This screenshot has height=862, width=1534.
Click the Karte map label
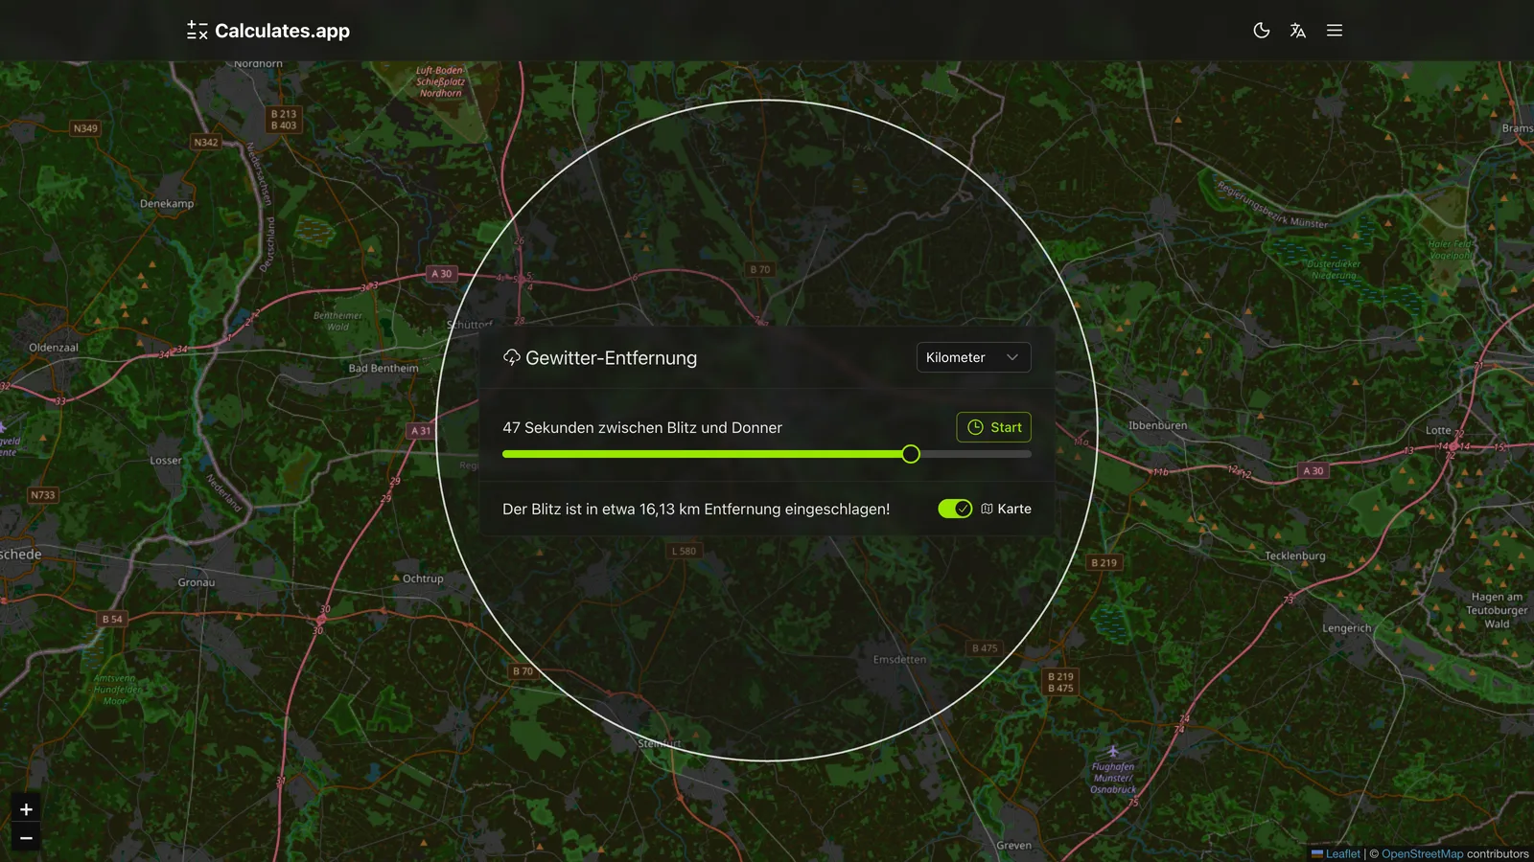1006,509
